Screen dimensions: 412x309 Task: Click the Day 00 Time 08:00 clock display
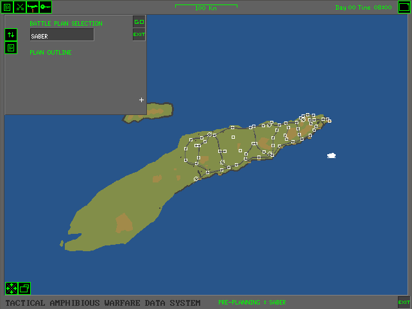tap(363, 8)
